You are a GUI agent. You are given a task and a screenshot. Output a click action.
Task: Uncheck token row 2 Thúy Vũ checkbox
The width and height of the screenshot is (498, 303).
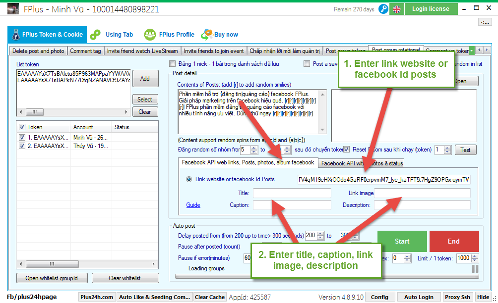click(22, 146)
